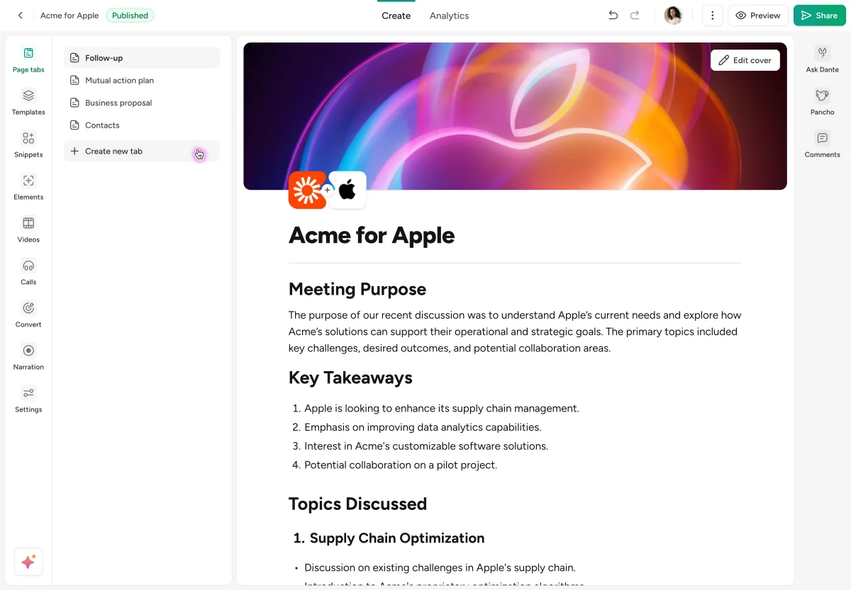Open the Calls panel
851x590 pixels.
[28, 272]
